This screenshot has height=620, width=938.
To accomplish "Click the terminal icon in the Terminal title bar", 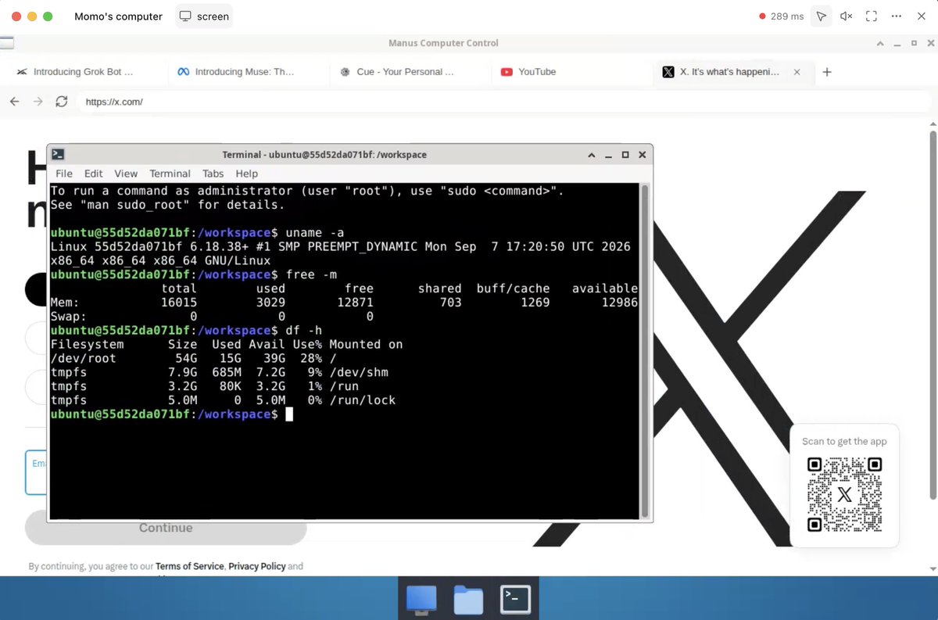I will coord(58,155).
